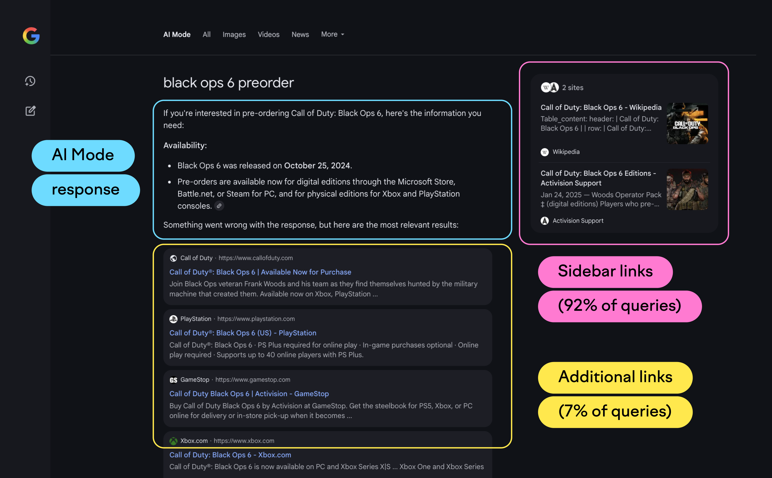Image resolution: width=772 pixels, height=478 pixels.
Task: Click the PlayStation favicon
Action: pos(173,319)
